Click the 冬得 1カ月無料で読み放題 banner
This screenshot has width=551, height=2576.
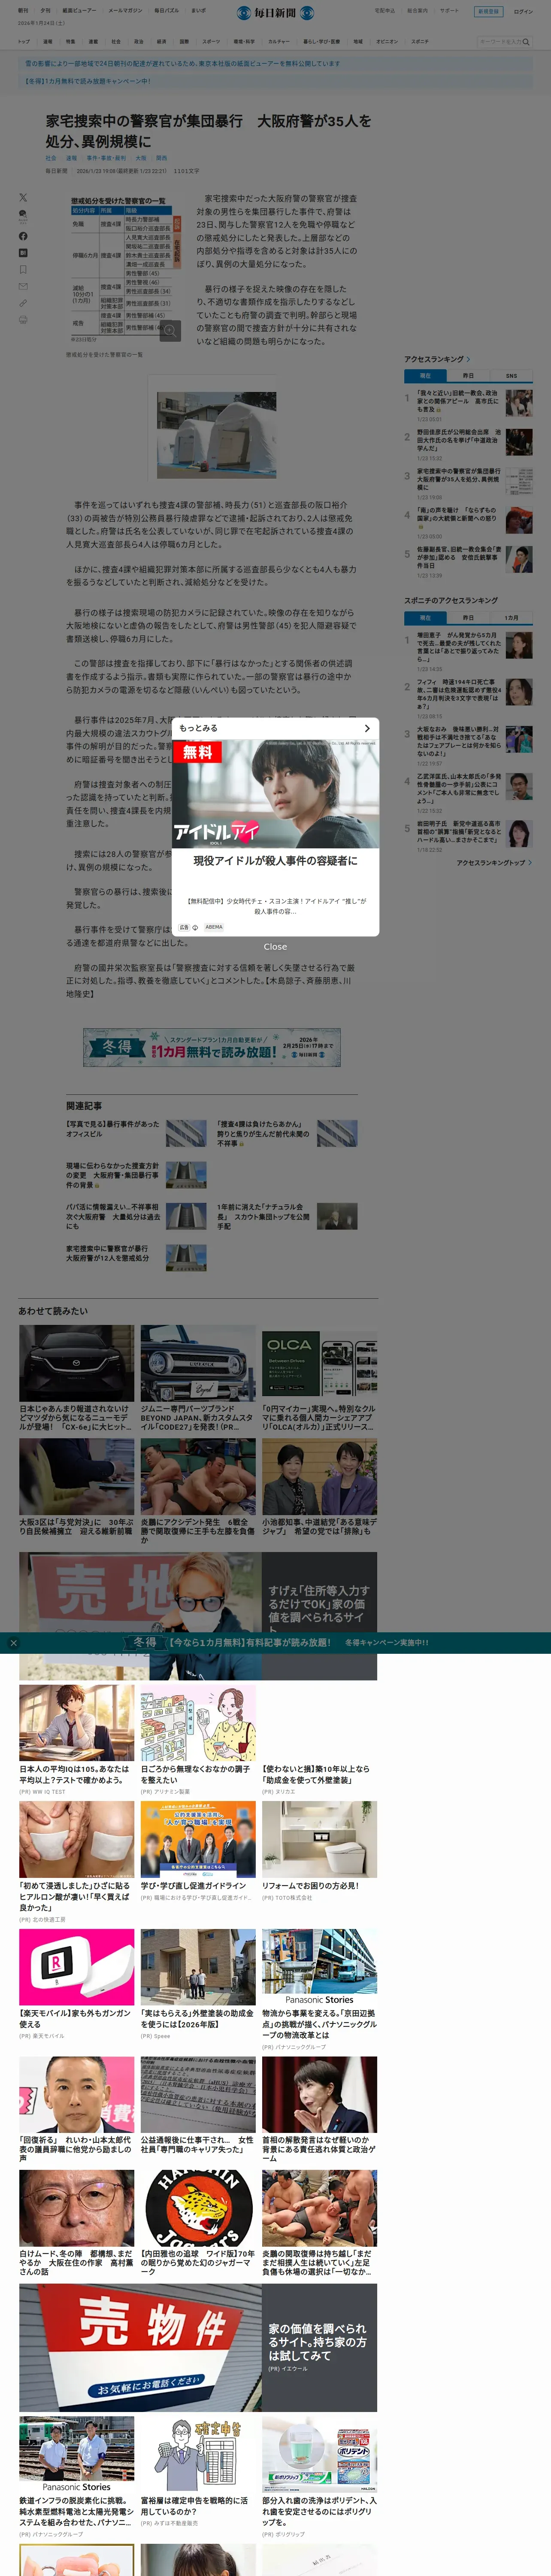[x=212, y=1047]
